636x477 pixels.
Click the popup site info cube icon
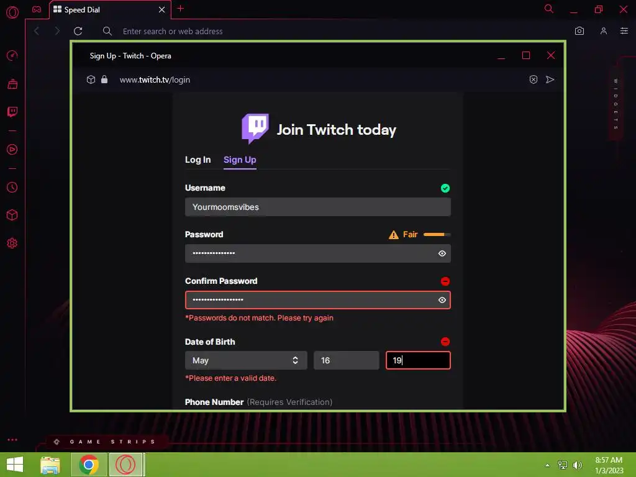(x=91, y=79)
